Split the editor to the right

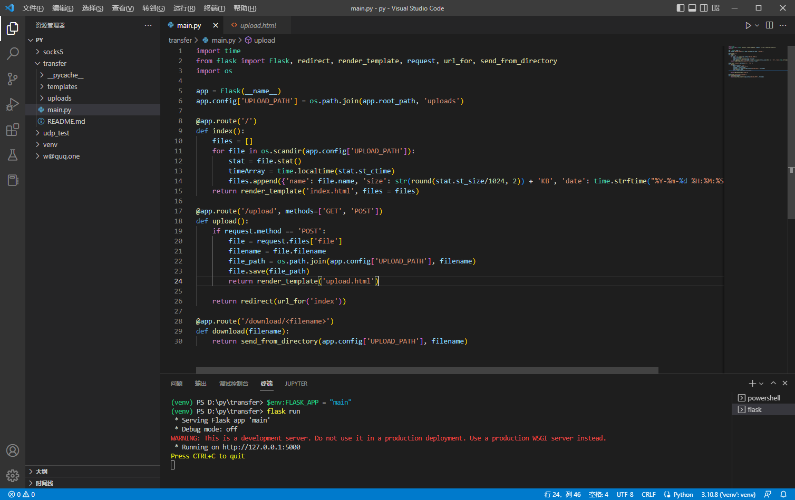click(769, 25)
